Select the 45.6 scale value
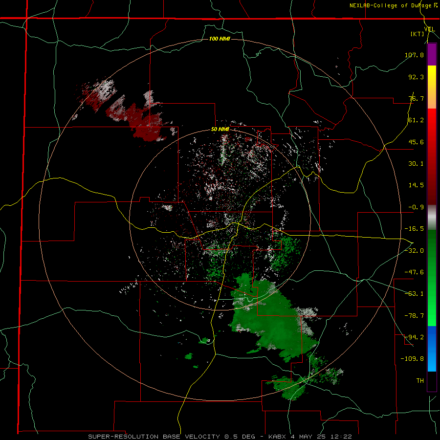Screen dimensions: 440x440 (416, 142)
